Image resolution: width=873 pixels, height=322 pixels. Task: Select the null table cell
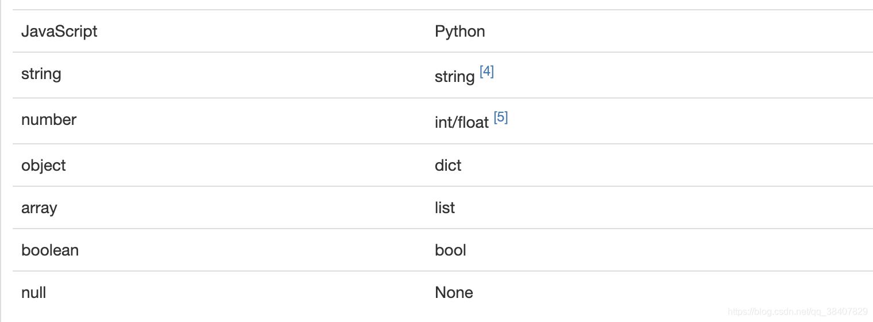coord(34,293)
